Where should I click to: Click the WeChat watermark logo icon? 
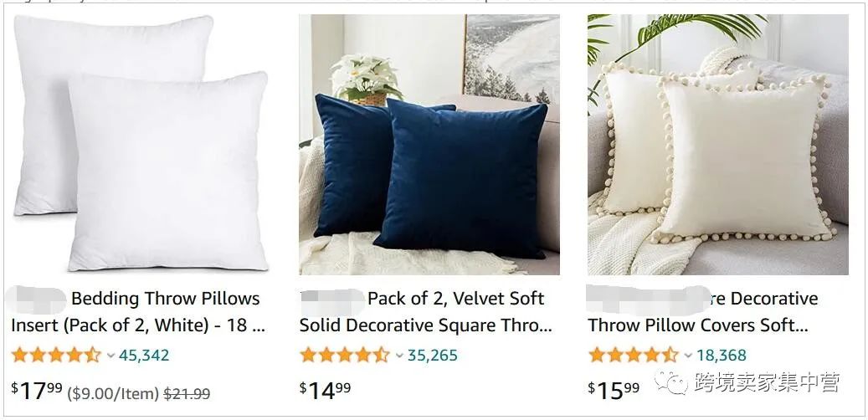[x=671, y=382]
